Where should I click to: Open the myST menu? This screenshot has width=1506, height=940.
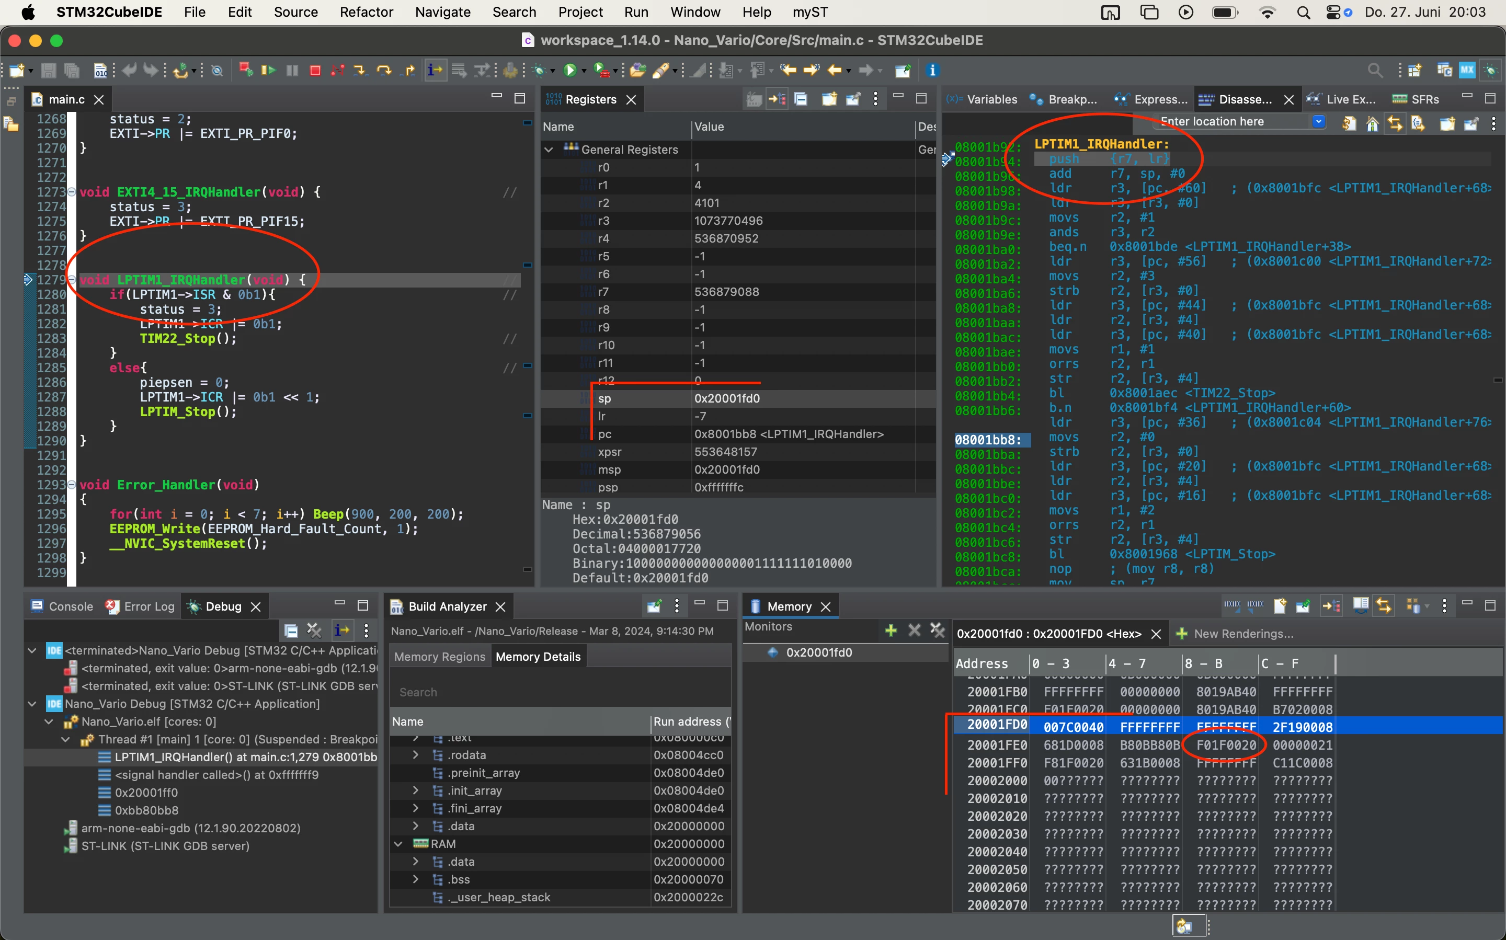[809, 12]
